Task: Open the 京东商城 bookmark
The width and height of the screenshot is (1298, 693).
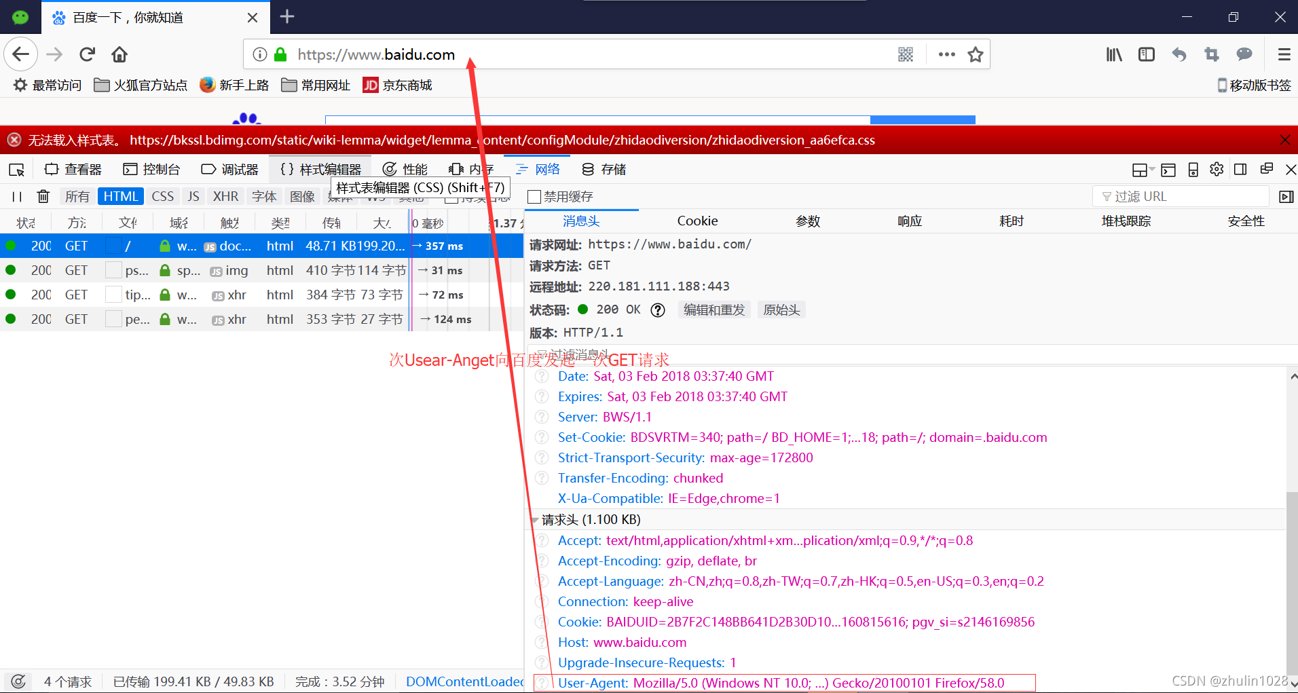Action: click(x=398, y=85)
